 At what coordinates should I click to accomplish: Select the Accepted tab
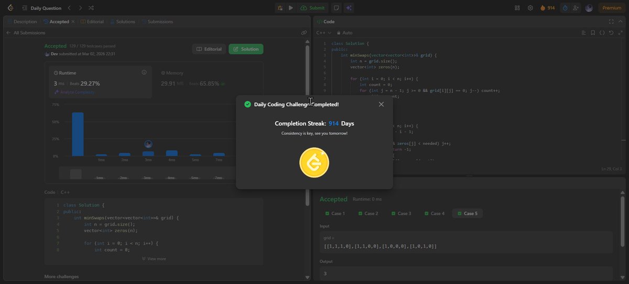tap(56, 21)
